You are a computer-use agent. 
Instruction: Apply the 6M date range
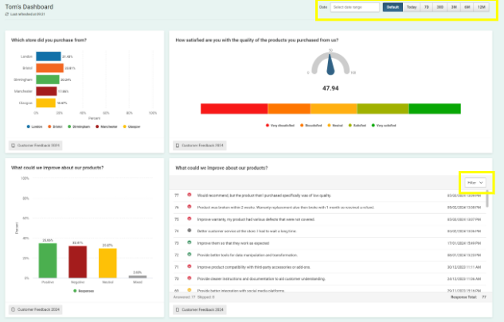point(467,7)
